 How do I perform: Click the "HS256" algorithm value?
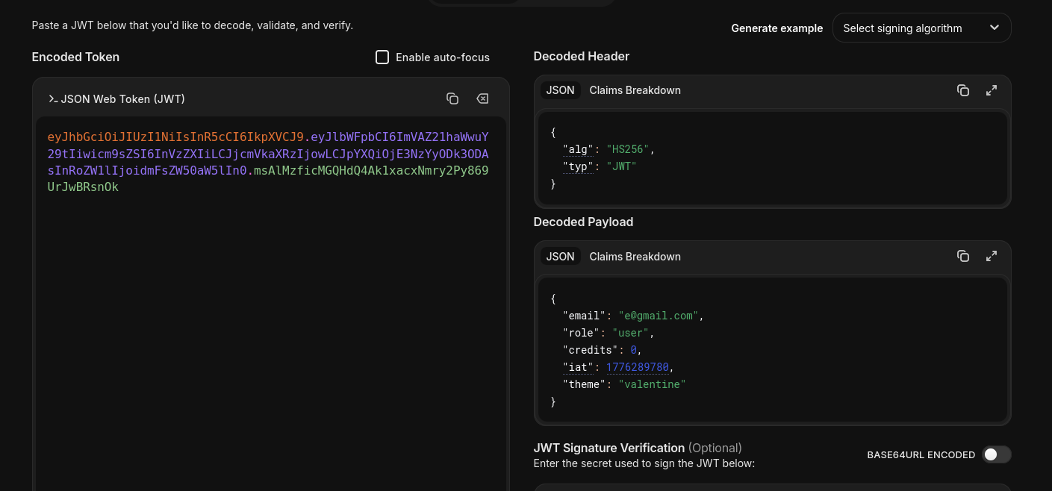click(628, 149)
